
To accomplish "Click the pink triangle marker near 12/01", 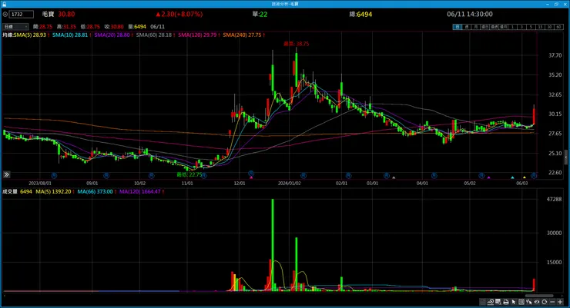I will (x=251, y=177).
